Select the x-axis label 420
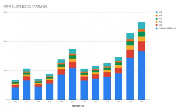 tap(38, 102)
